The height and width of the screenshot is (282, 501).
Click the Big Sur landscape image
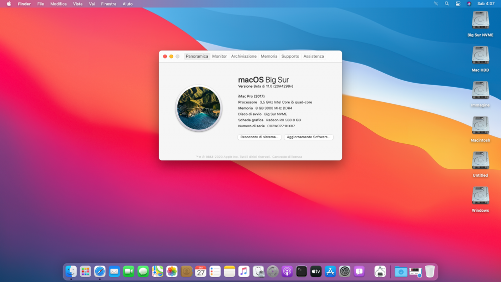199,108
